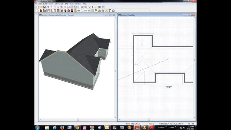Click the Redo arrow icon
The width and height of the screenshot is (231, 130).
(55, 7)
